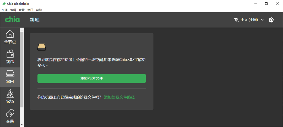Open the 帮助 menu

coord(39,10)
